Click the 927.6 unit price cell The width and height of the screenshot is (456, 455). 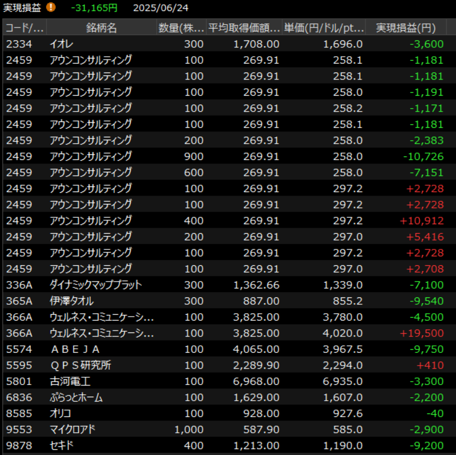coord(348,414)
